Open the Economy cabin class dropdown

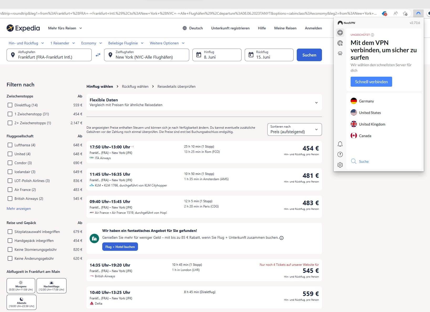point(91,43)
